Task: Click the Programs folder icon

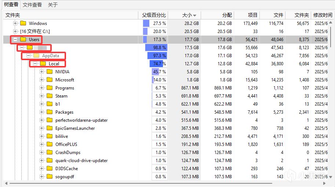Action: click(50, 88)
